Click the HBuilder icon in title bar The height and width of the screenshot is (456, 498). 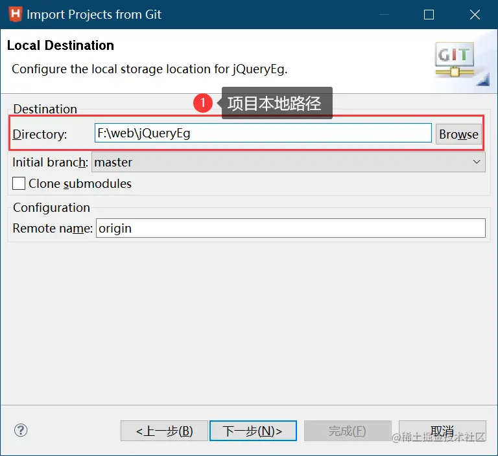click(x=16, y=15)
